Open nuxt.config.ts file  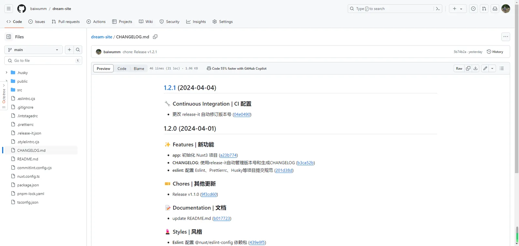(x=28, y=176)
